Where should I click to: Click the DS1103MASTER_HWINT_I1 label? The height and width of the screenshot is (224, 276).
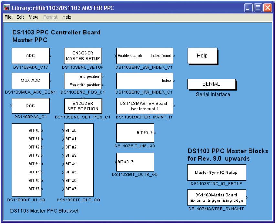click(x=144, y=117)
